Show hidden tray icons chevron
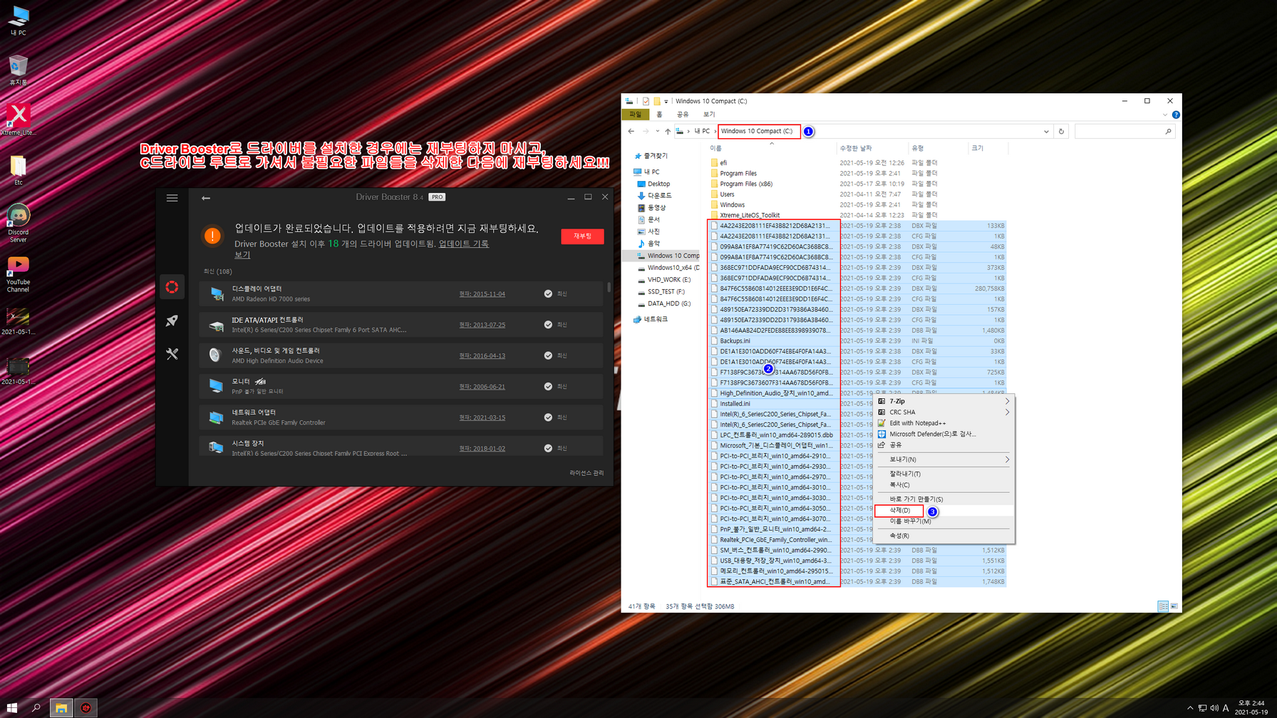1277x718 pixels. [1190, 707]
